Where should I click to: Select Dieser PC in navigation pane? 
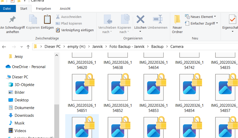pyautogui.click(x=17, y=77)
